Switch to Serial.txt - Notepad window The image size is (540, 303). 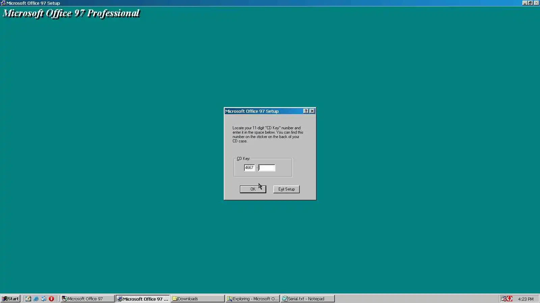(308, 299)
